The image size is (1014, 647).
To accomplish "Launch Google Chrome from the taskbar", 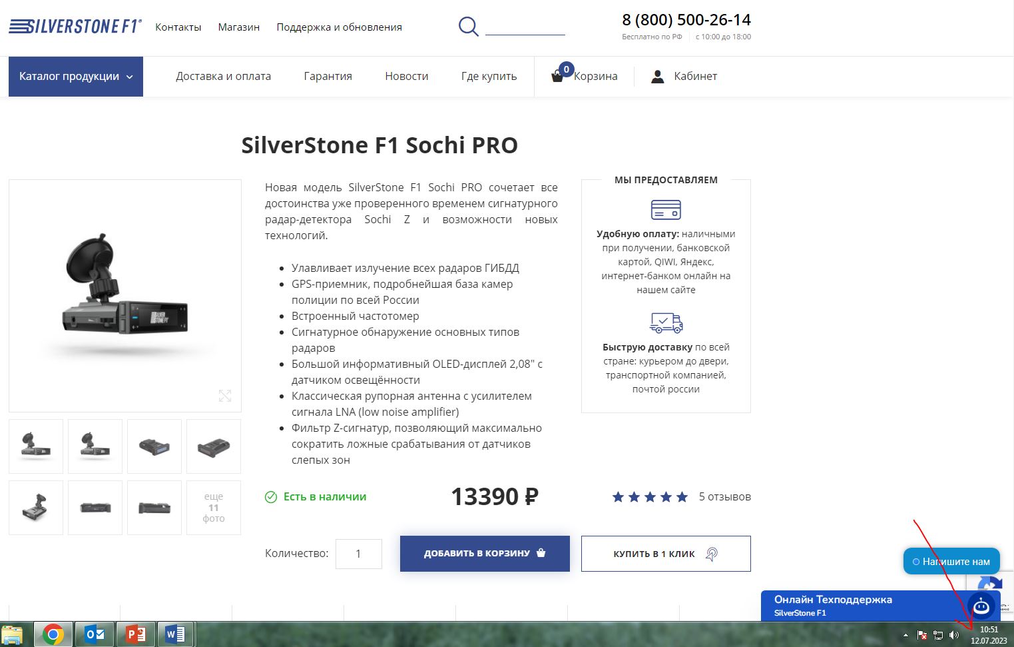I will point(53,634).
